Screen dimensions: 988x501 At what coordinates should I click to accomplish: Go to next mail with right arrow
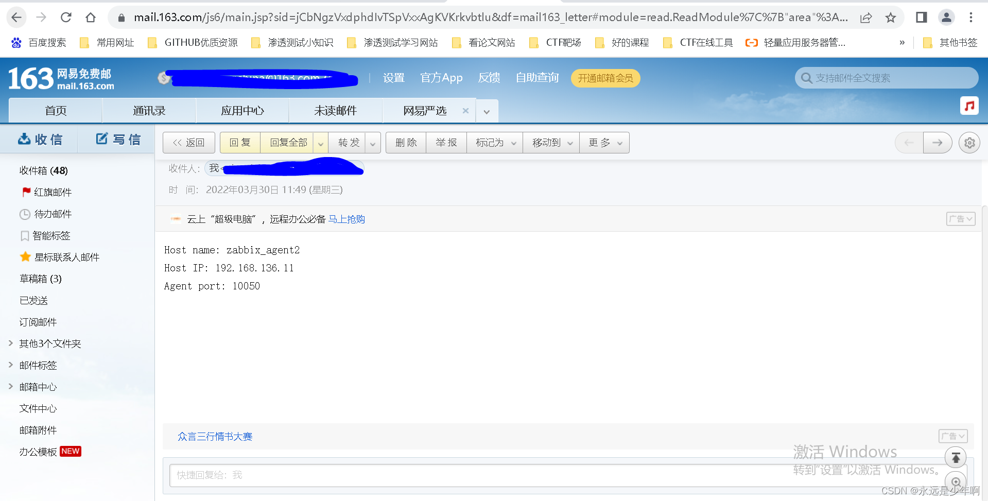coord(938,143)
